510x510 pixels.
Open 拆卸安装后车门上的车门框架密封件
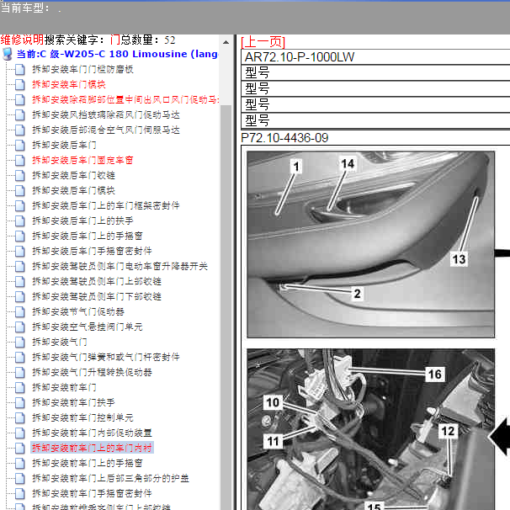click(x=106, y=205)
